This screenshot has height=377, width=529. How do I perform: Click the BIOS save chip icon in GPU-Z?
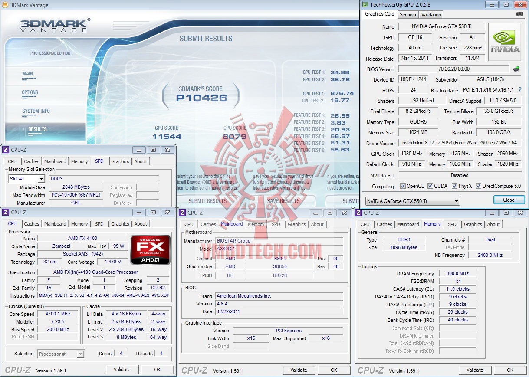(516, 69)
